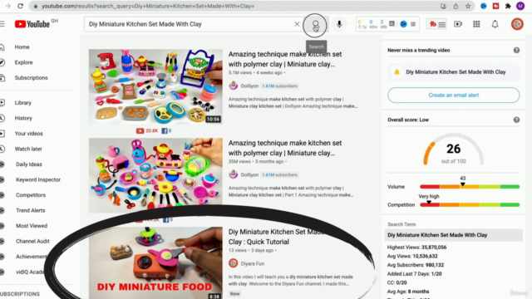Viewport: 532px width, 299px height.
Task: Click help icon beside Overall score
Action: 516,120
